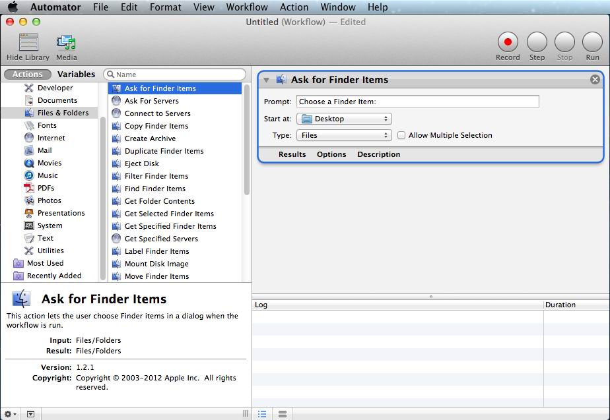Select the Internet category icon
The width and height of the screenshot is (610, 420).
click(x=29, y=138)
